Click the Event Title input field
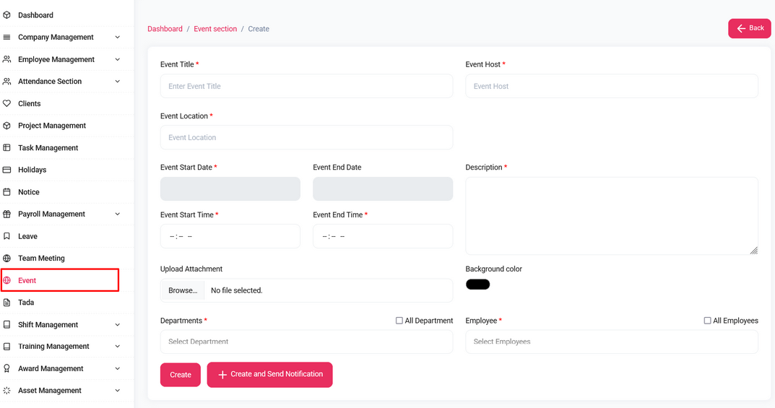Screen dimensions: 775x408 click(306, 86)
